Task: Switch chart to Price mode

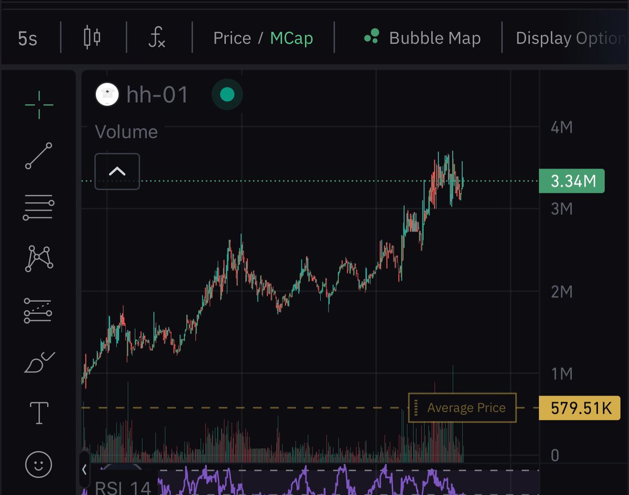Action: pos(232,38)
